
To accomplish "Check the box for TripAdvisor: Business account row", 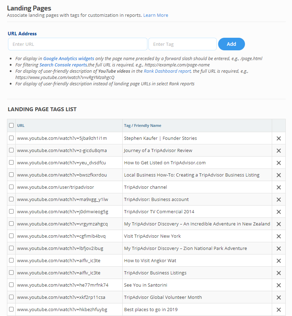I will click(11, 199).
